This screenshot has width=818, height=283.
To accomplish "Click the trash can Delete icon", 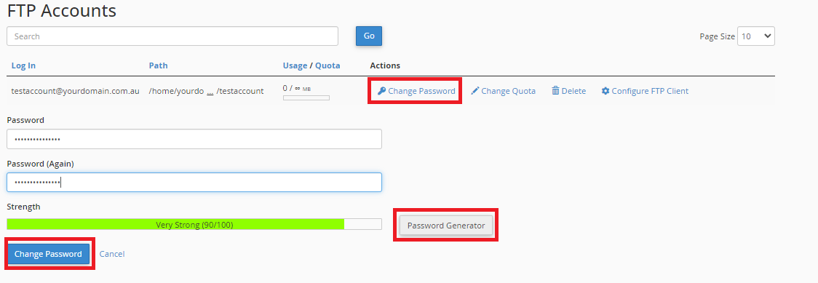I will (x=555, y=91).
